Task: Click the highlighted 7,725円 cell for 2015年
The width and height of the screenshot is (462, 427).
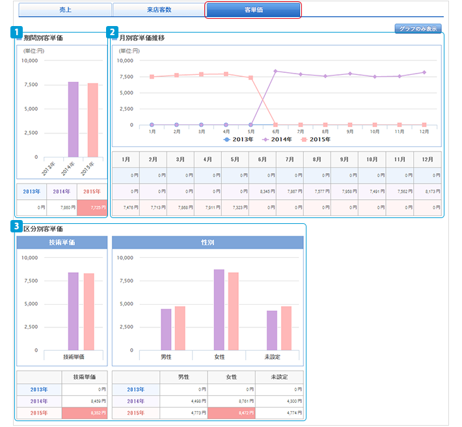Action: point(92,208)
